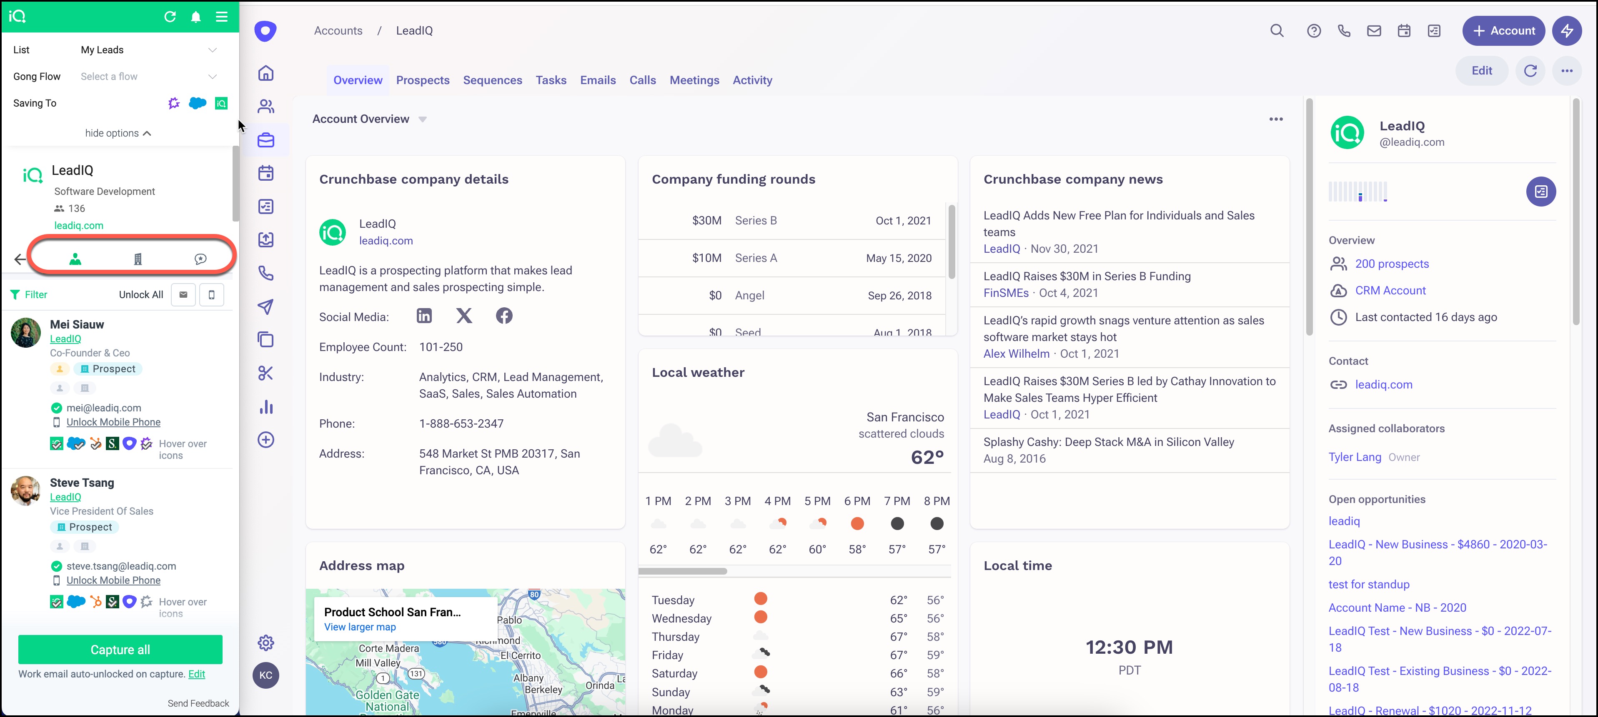Click the hourly weather horizontal scrollbar
This screenshot has width=1598, height=717.
(682, 571)
